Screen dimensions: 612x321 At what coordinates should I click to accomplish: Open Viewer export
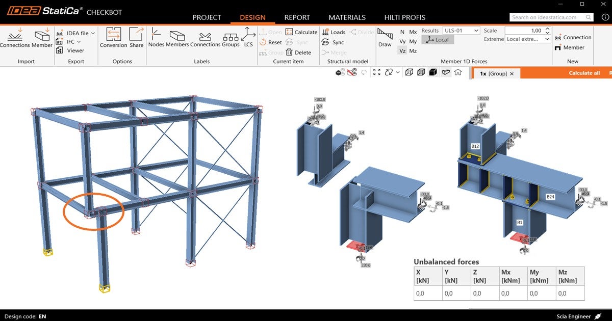(x=70, y=50)
